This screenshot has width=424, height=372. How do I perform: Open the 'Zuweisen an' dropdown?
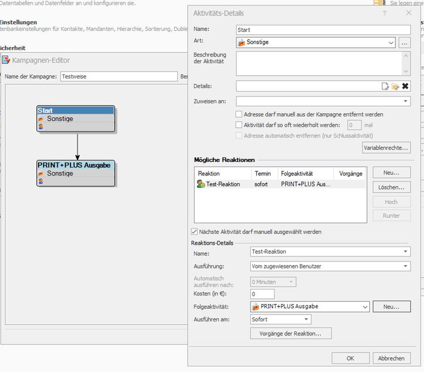point(406,101)
